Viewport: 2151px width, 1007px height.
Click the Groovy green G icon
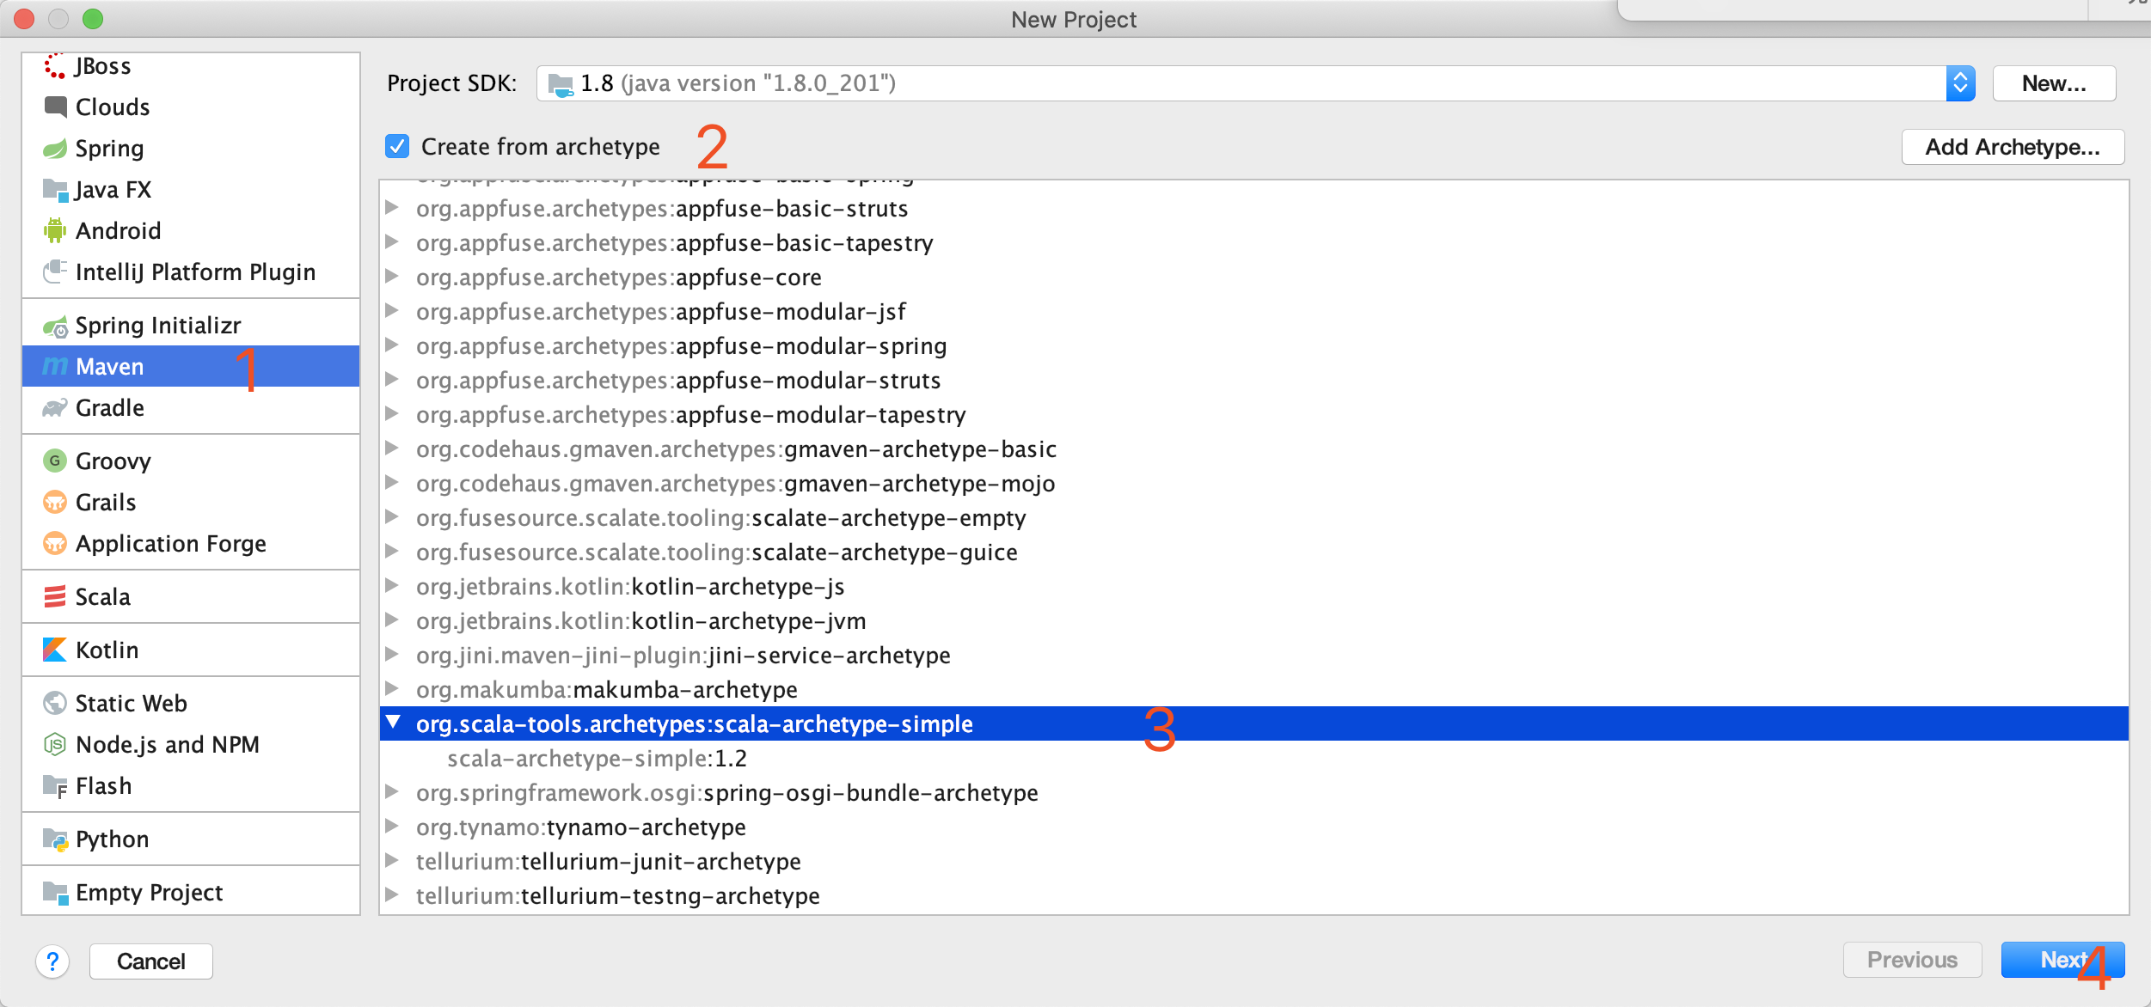55,461
